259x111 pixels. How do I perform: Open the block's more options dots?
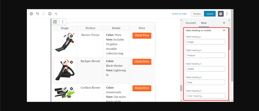tap(63, 22)
